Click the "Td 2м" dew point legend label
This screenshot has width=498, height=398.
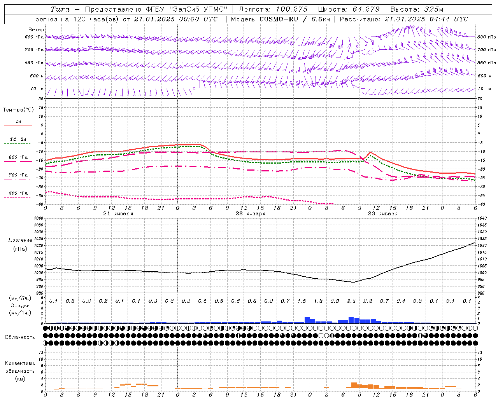[x=18, y=139]
